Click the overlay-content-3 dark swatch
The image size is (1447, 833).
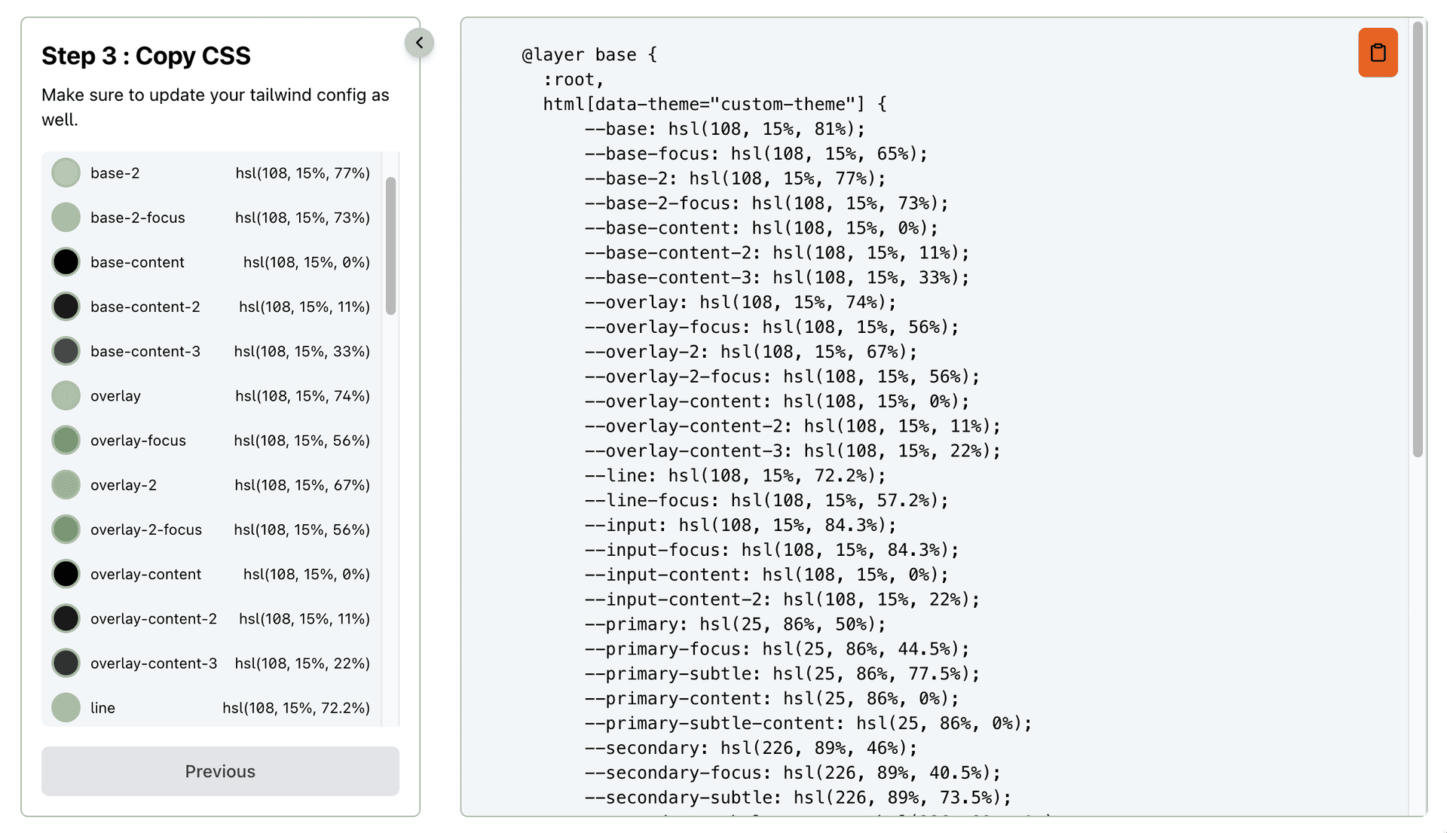(66, 663)
